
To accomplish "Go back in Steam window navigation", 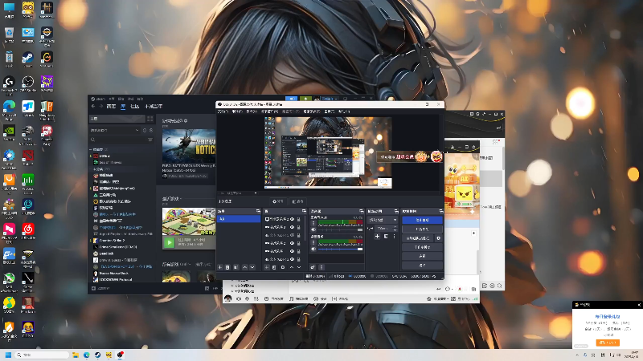I will click(93, 106).
